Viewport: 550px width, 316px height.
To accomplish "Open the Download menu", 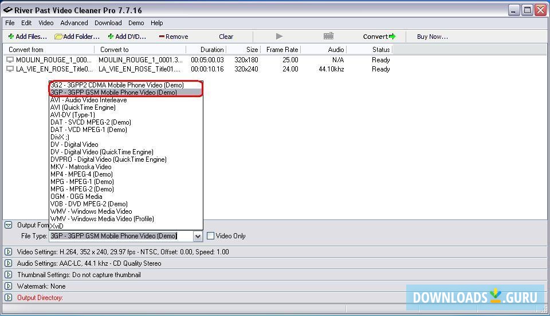I will click(108, 23).
